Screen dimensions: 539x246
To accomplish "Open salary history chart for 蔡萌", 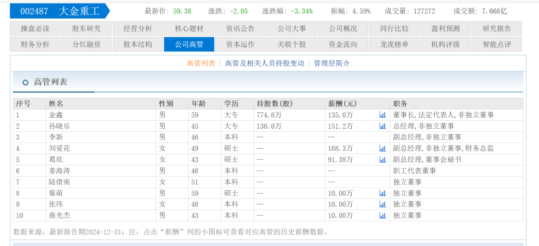I will pos(382,193).
